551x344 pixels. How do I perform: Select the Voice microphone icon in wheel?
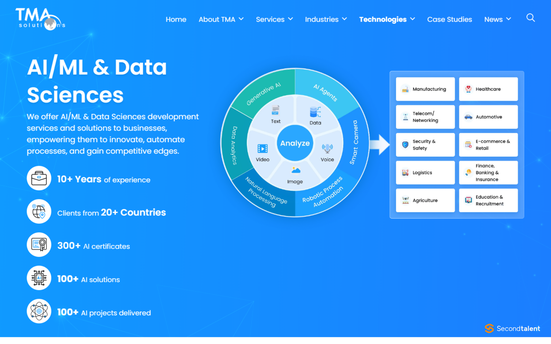pyautogui.click(x=327, y=148)
